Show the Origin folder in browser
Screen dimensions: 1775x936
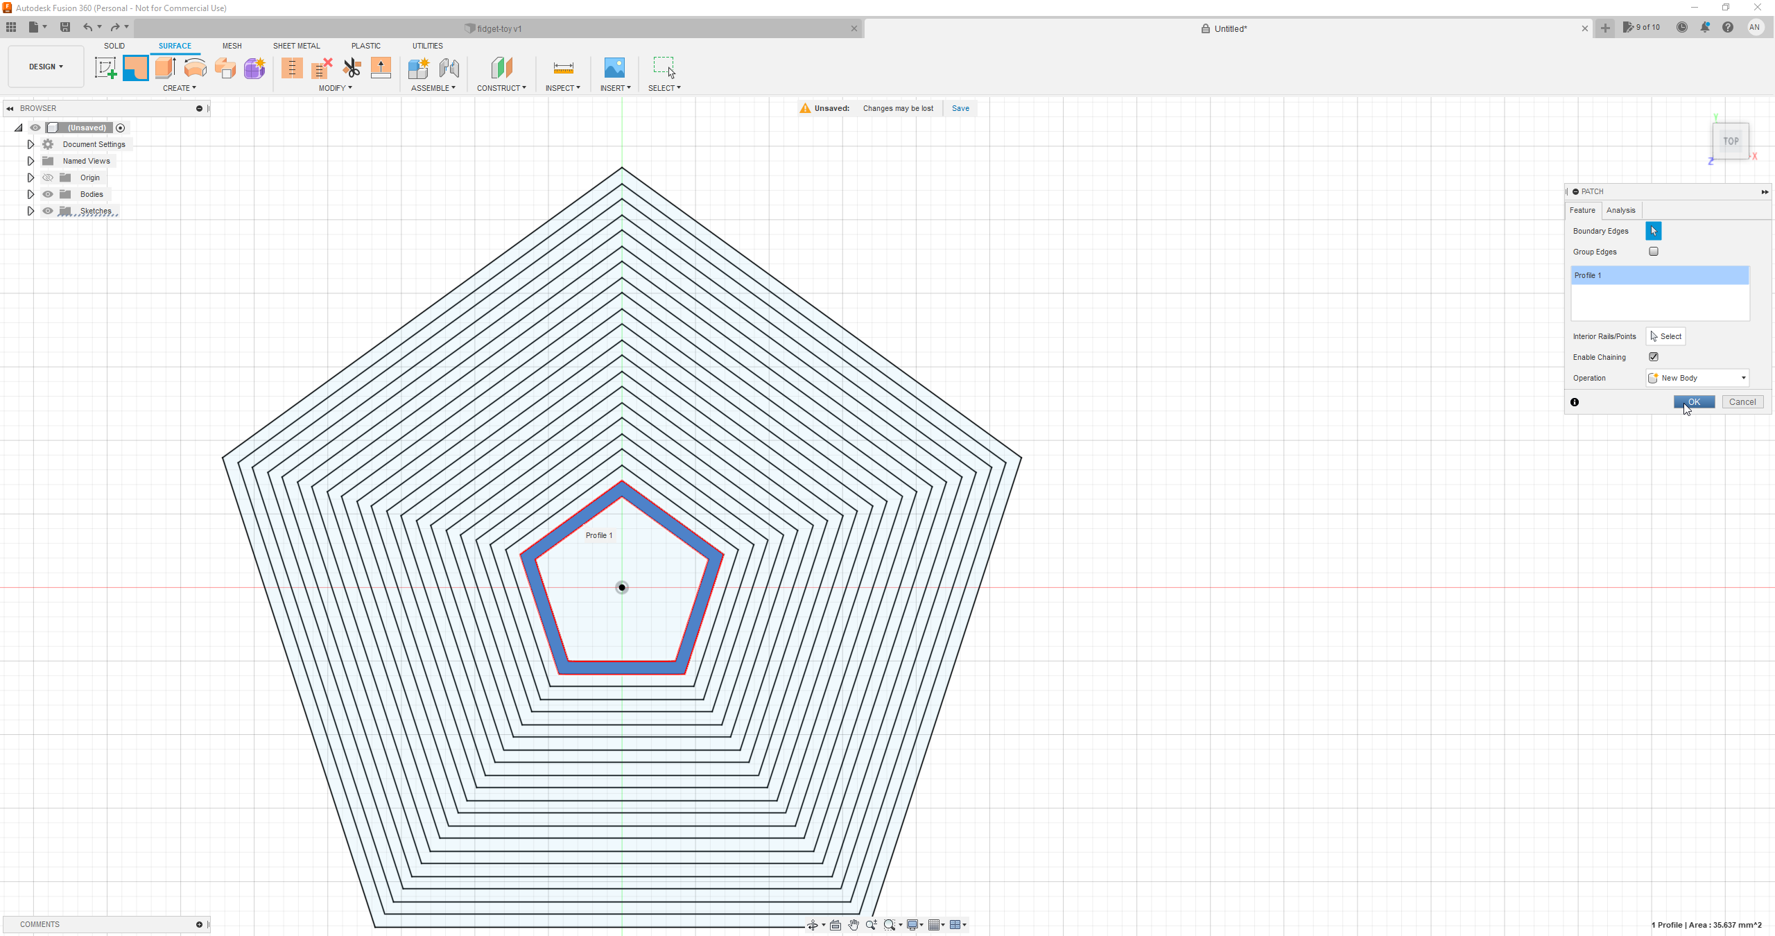[48, 177]
